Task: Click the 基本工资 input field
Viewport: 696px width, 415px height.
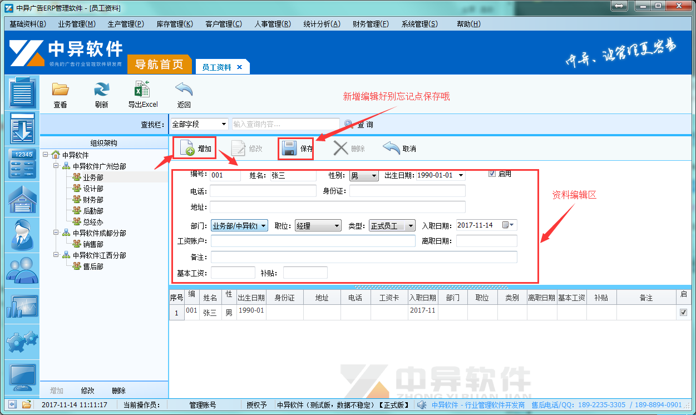Action: pos(233,273)
